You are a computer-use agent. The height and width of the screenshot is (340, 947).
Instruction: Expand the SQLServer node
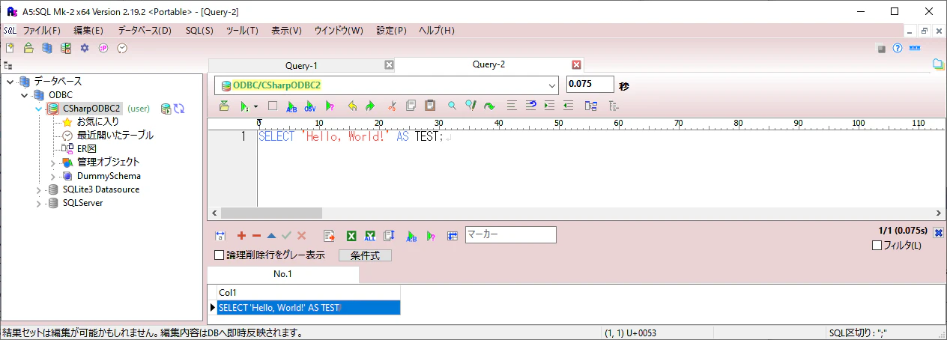pyautogui.click(x=38, y=203)
